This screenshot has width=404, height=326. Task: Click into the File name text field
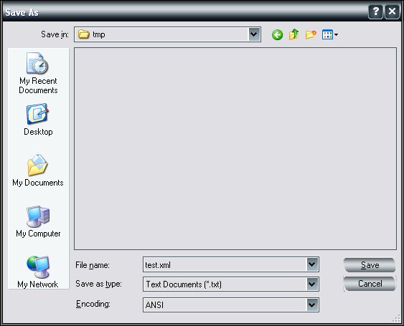pyautogui.click(x=225, y=264)
